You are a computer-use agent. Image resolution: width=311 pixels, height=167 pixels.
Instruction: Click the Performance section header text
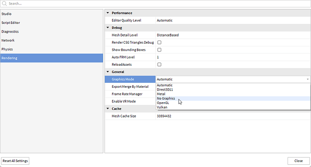[122, 13]
